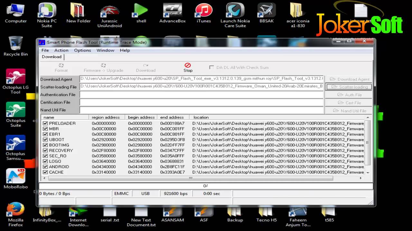This screenshot has width=412, height=231.
Task: Click the Download Agent browse button
Action: tap(349, 79)
